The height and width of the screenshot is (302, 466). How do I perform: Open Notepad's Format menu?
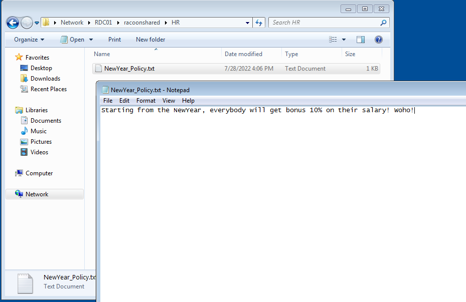(x=145, y=100)
